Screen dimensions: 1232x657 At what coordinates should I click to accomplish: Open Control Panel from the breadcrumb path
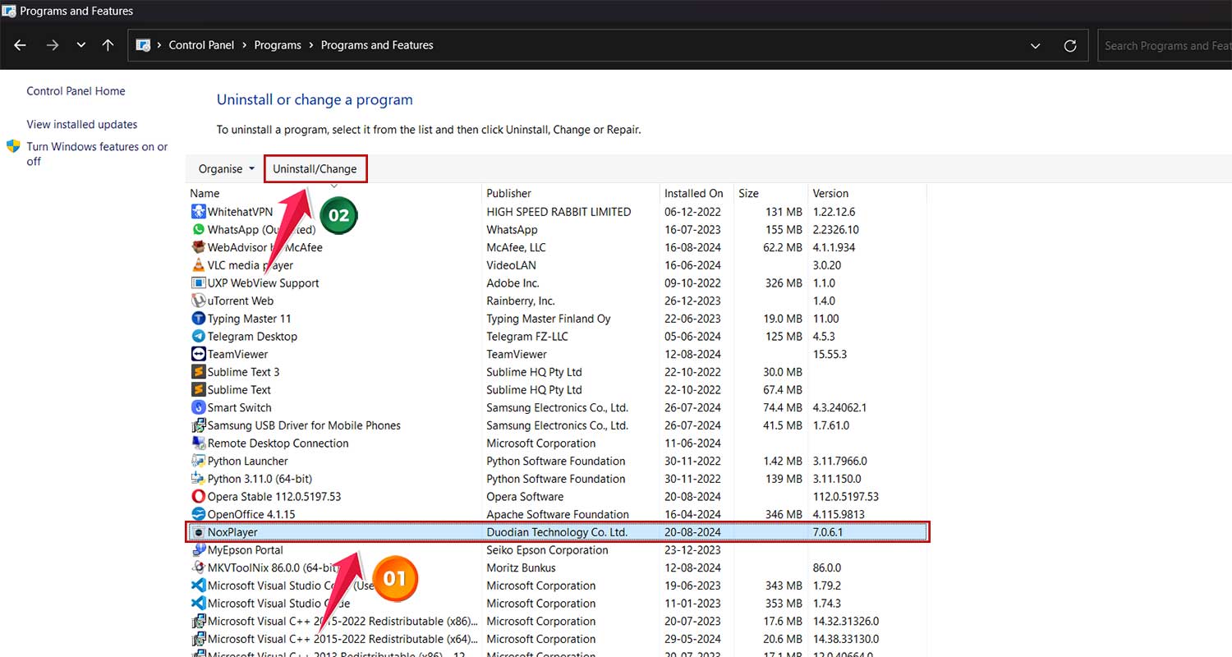pyautogui.click(x=201, y=45)
